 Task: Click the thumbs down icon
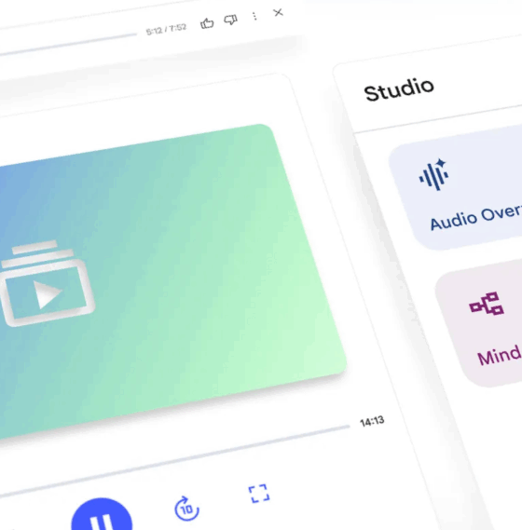point(231,20)
